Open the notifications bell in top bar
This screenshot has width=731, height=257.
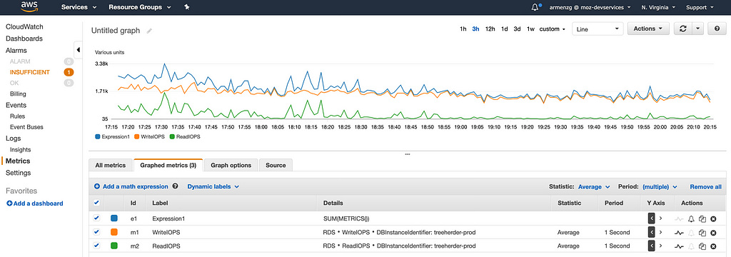click(x=535, y=7)
